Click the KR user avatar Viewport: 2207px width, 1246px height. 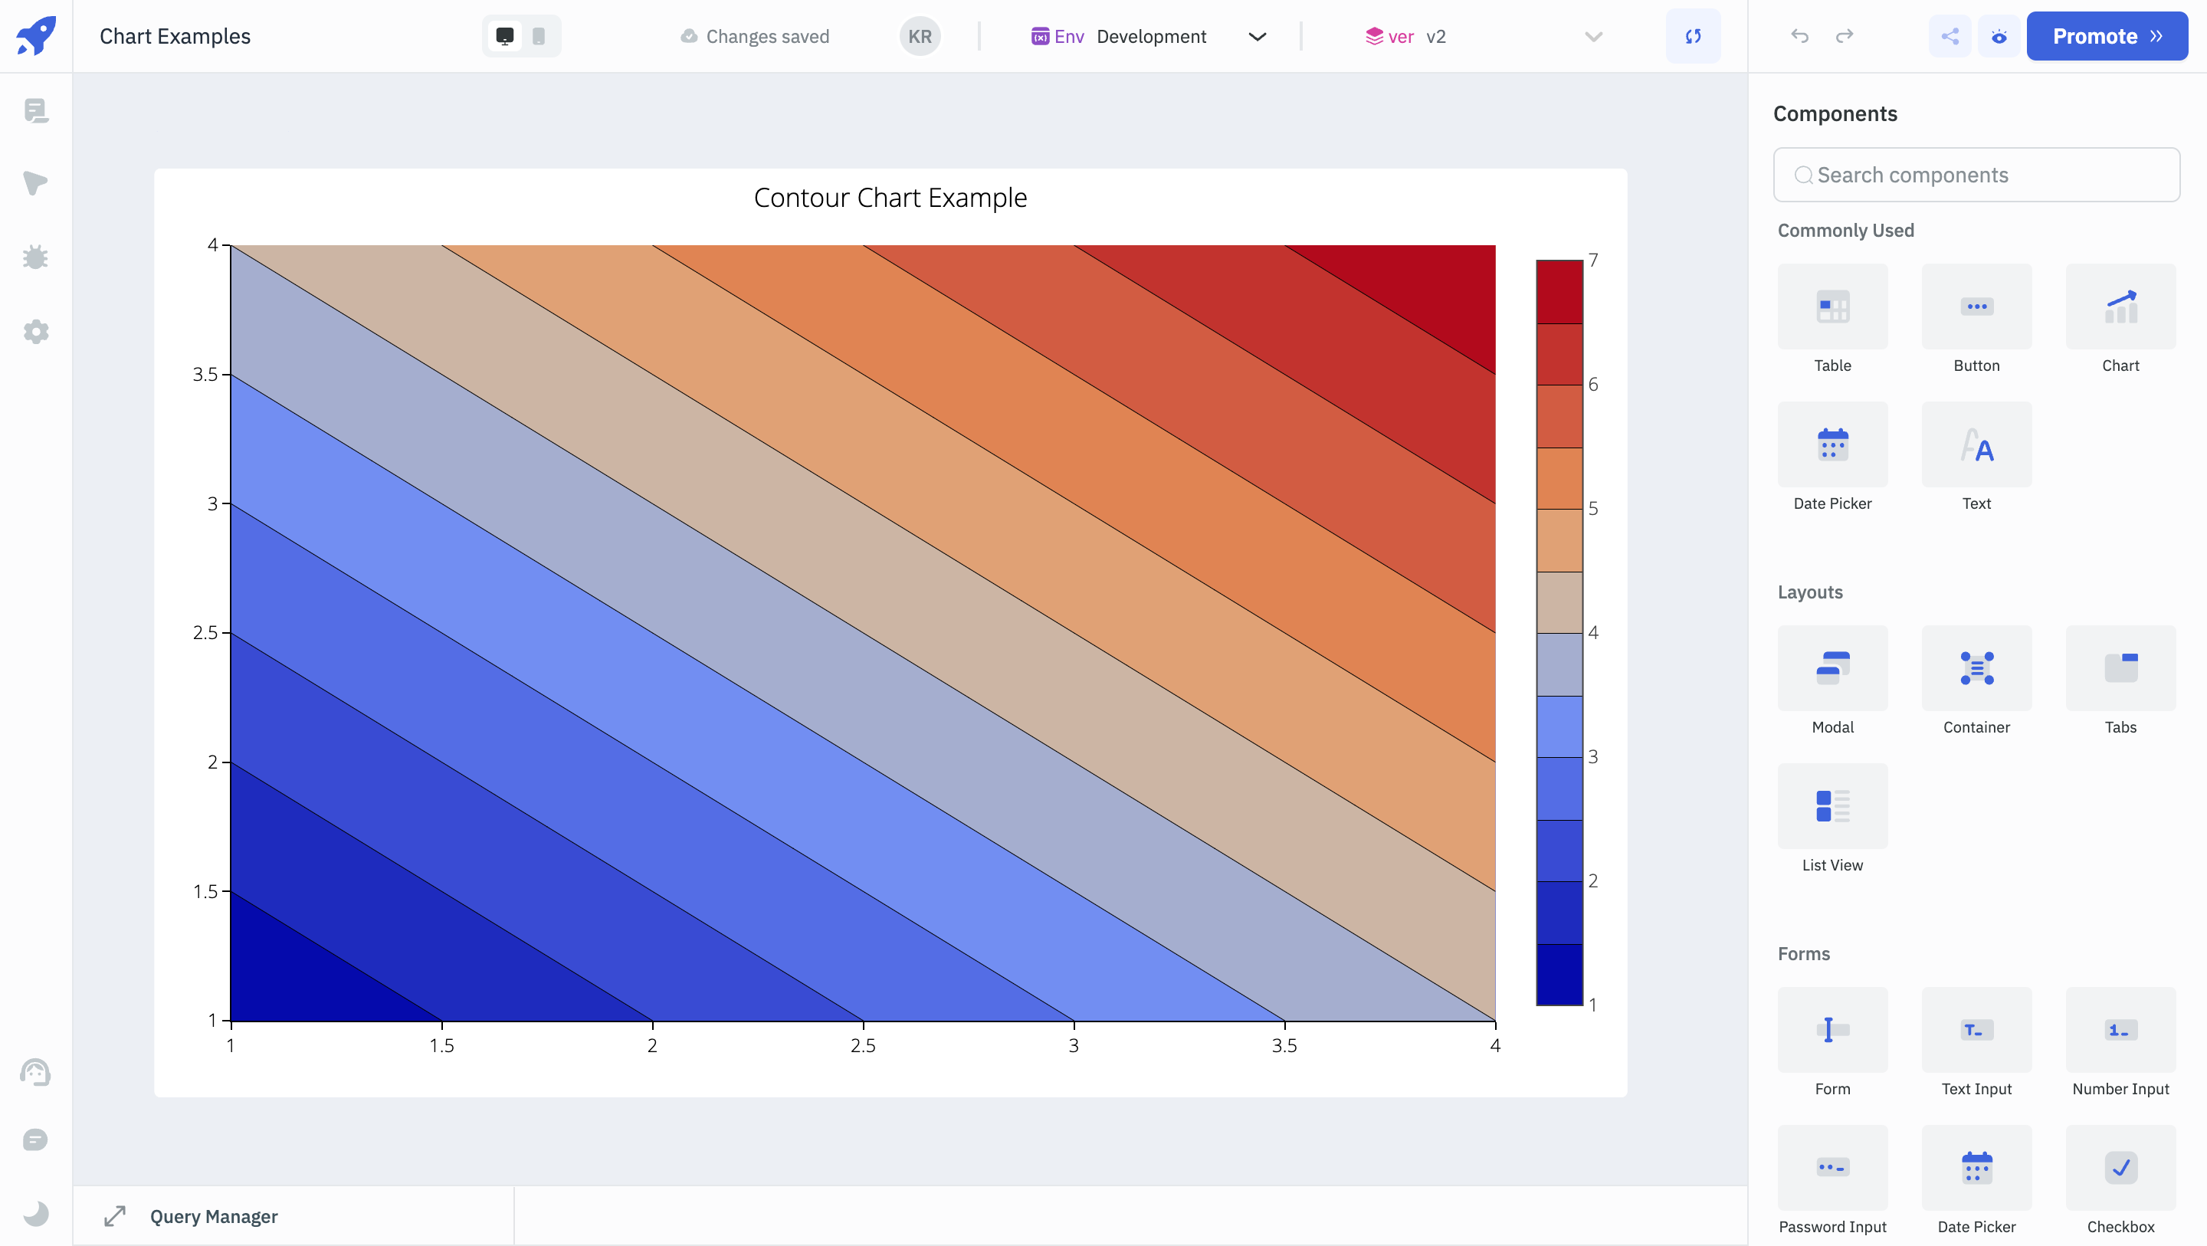pos(920,36)
